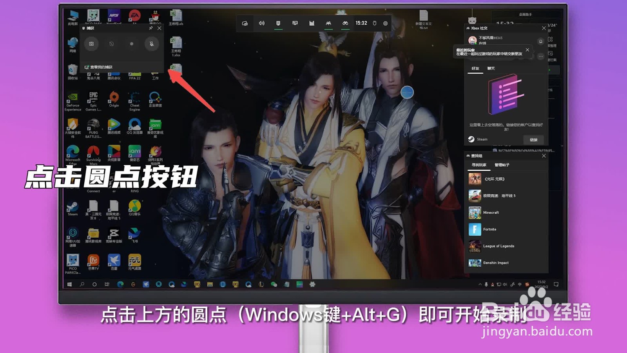
Task: Select the 回收站 recycle bin icon
Action: click(72, 72)
